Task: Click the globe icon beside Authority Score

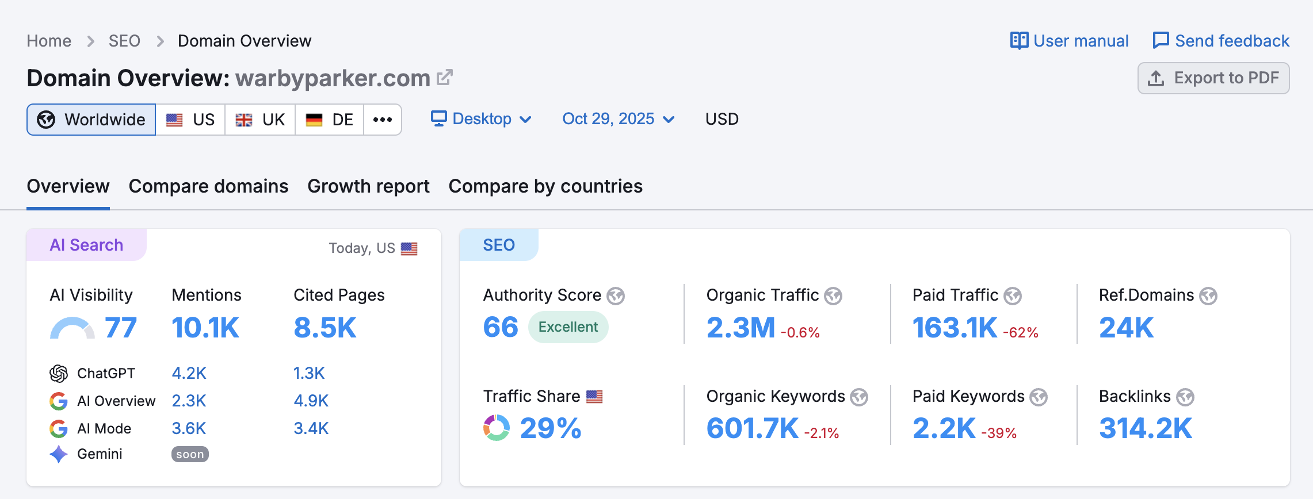Action: [616, 296]
